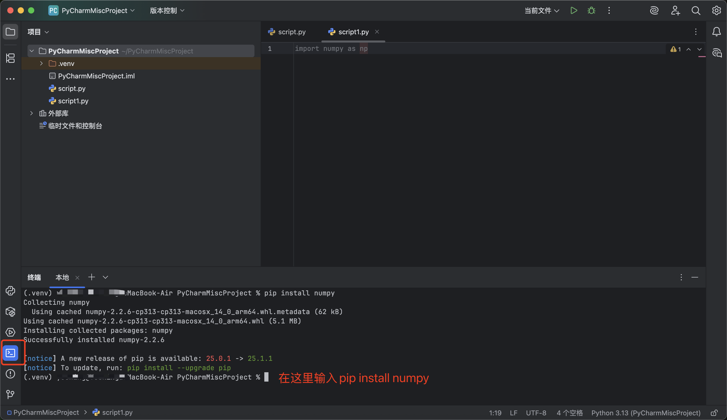Open the notifications bell
The width and height of the screenshot is (727, 420).
717,32
